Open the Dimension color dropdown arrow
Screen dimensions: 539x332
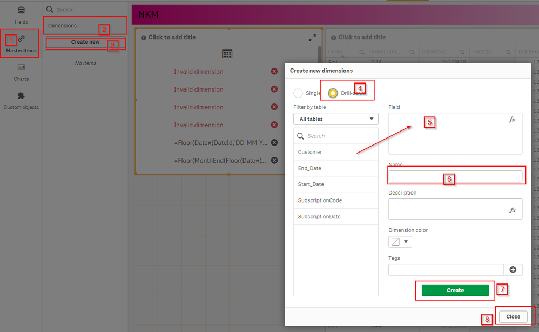tap(405, 241)
